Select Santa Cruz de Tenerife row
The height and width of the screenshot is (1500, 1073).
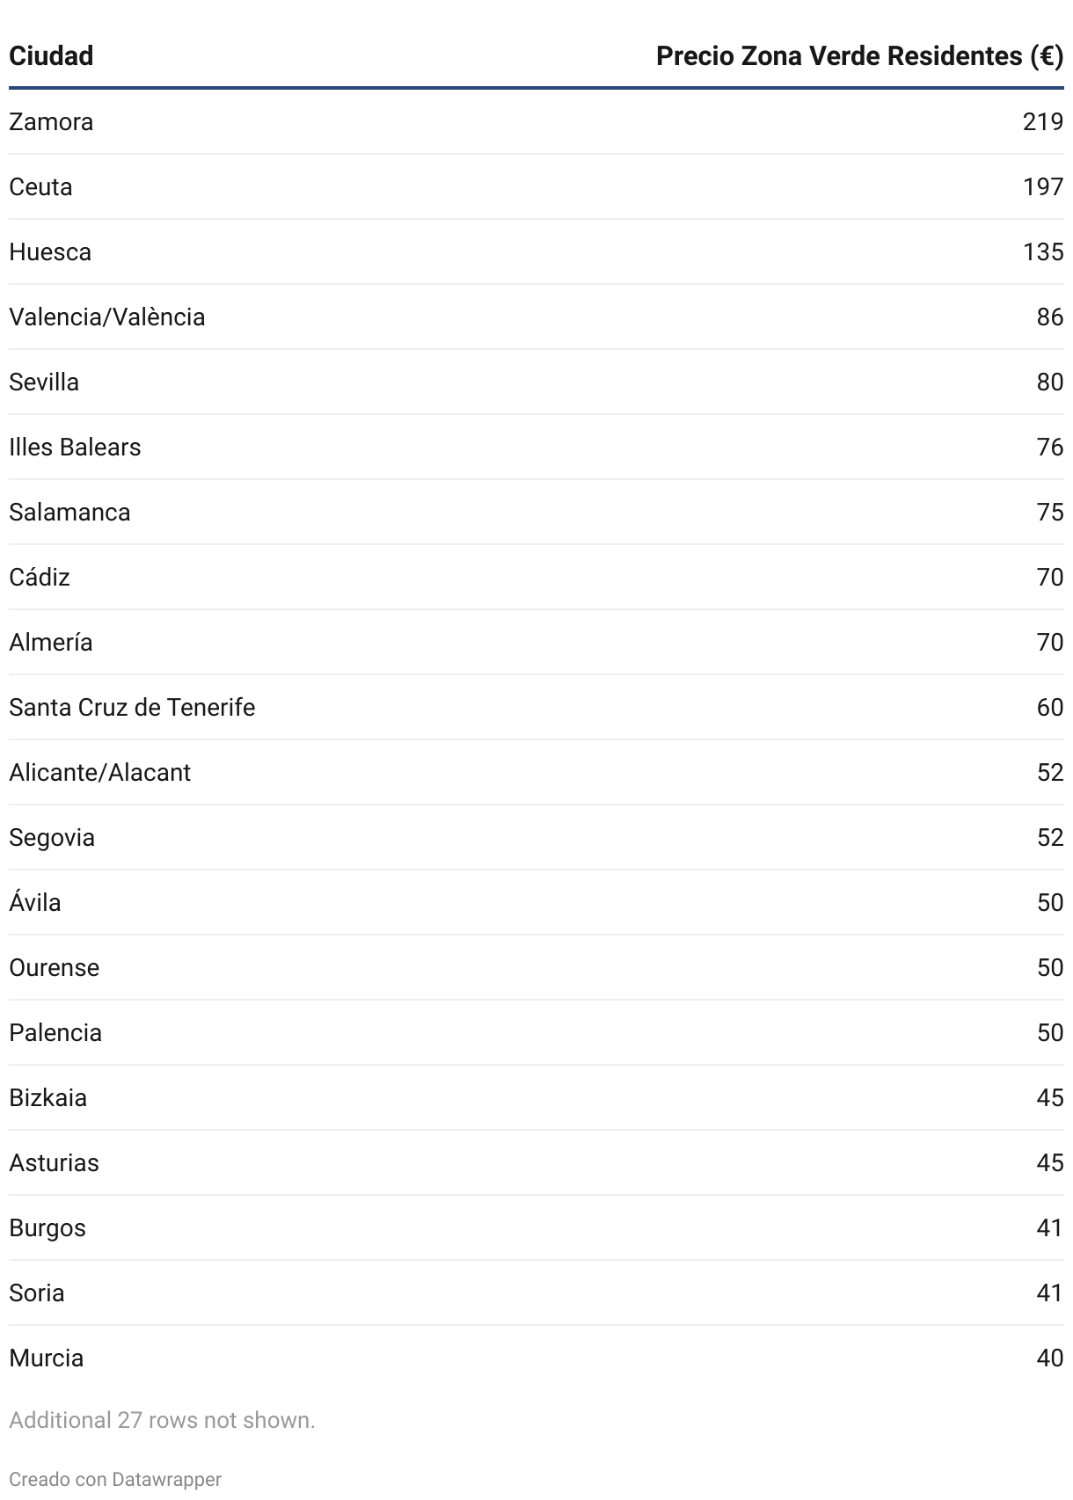[536, 707]
